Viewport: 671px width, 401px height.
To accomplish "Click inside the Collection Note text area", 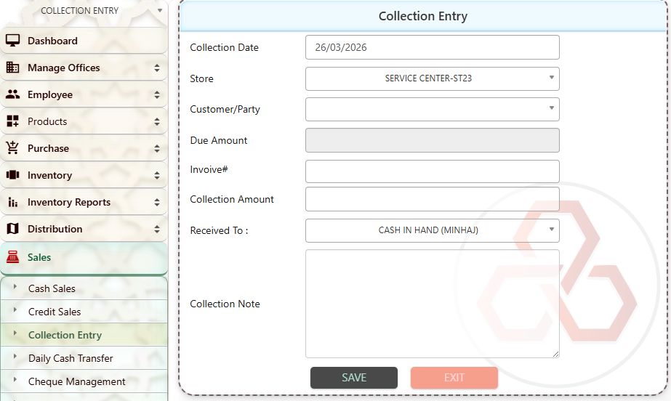I will [432, 304].
